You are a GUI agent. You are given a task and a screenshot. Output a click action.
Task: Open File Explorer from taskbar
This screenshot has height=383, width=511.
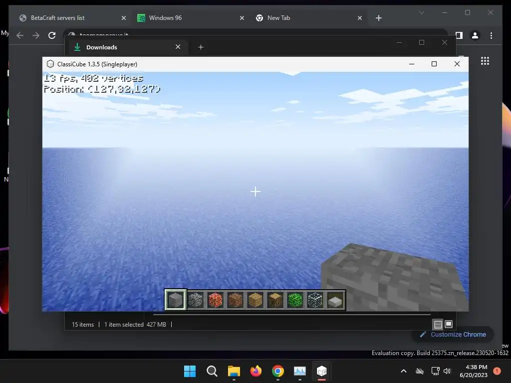click(234, 371)
